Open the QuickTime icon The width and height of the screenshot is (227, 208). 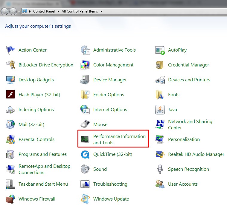pyautogui.click(x=85, y=154)
